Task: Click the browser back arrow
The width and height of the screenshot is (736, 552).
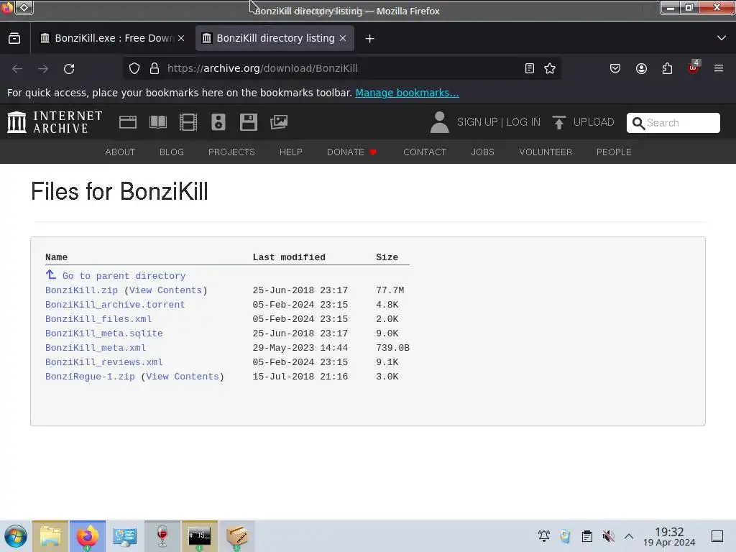Action: pos(17,68)
